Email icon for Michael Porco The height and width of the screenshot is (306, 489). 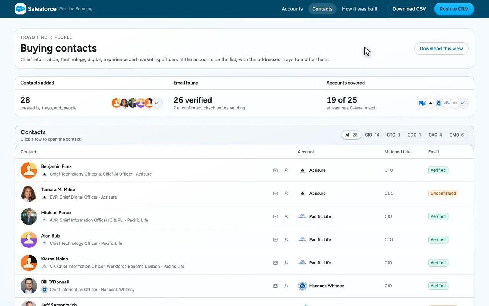point(275,216)
